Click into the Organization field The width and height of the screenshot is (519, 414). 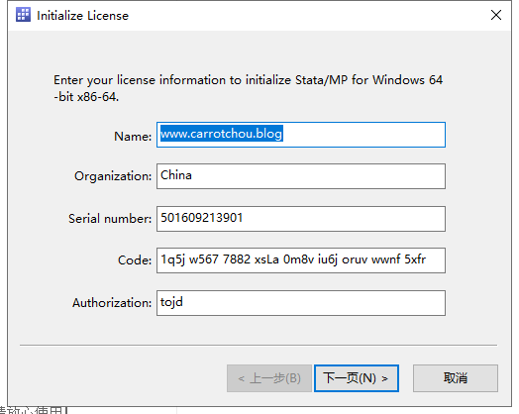tap(301, 176)
